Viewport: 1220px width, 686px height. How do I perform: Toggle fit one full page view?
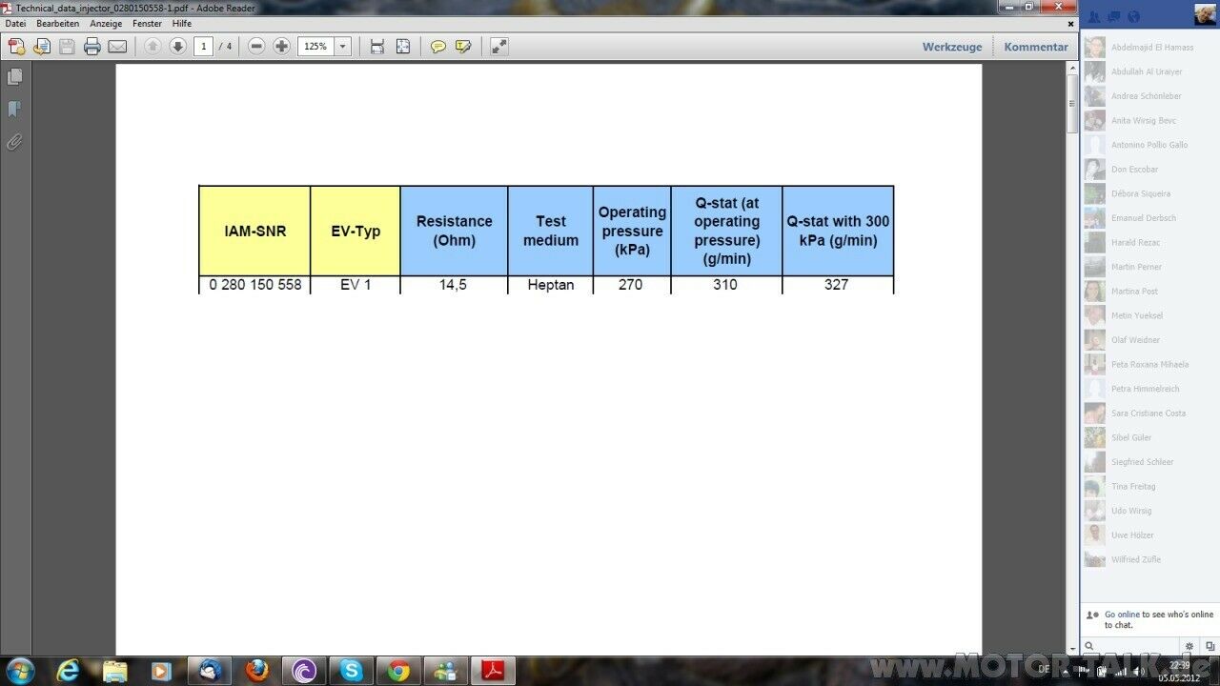click(403, 47)
